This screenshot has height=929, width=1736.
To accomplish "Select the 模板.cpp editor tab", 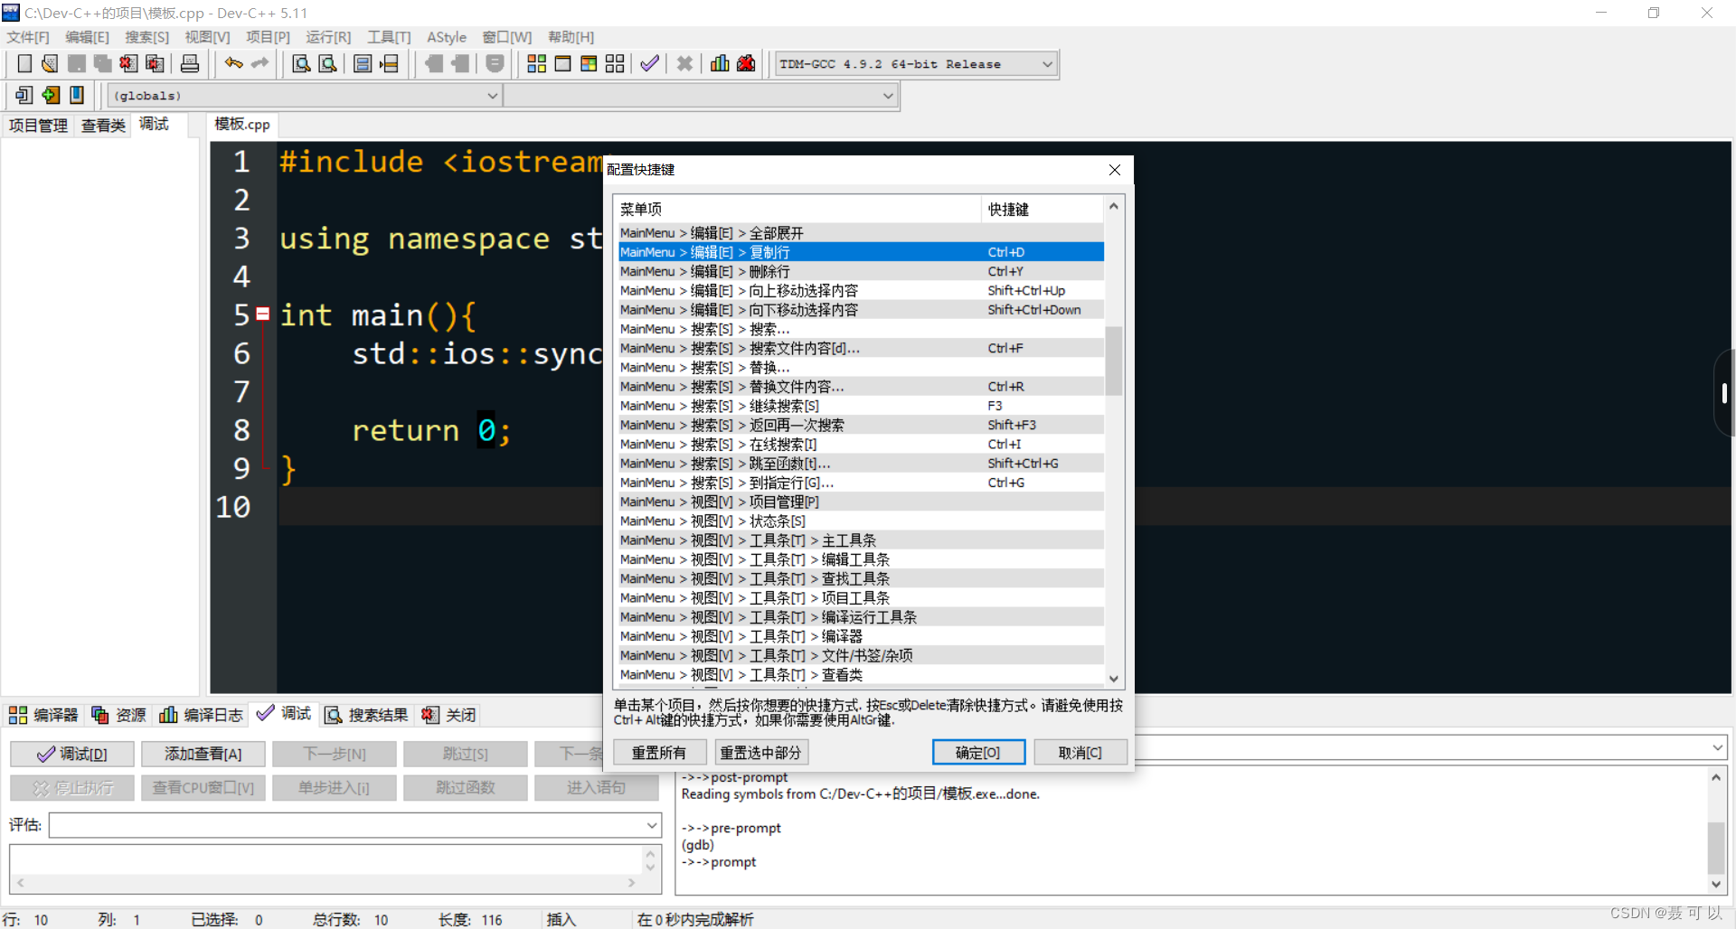I will [x=242, y=125].
